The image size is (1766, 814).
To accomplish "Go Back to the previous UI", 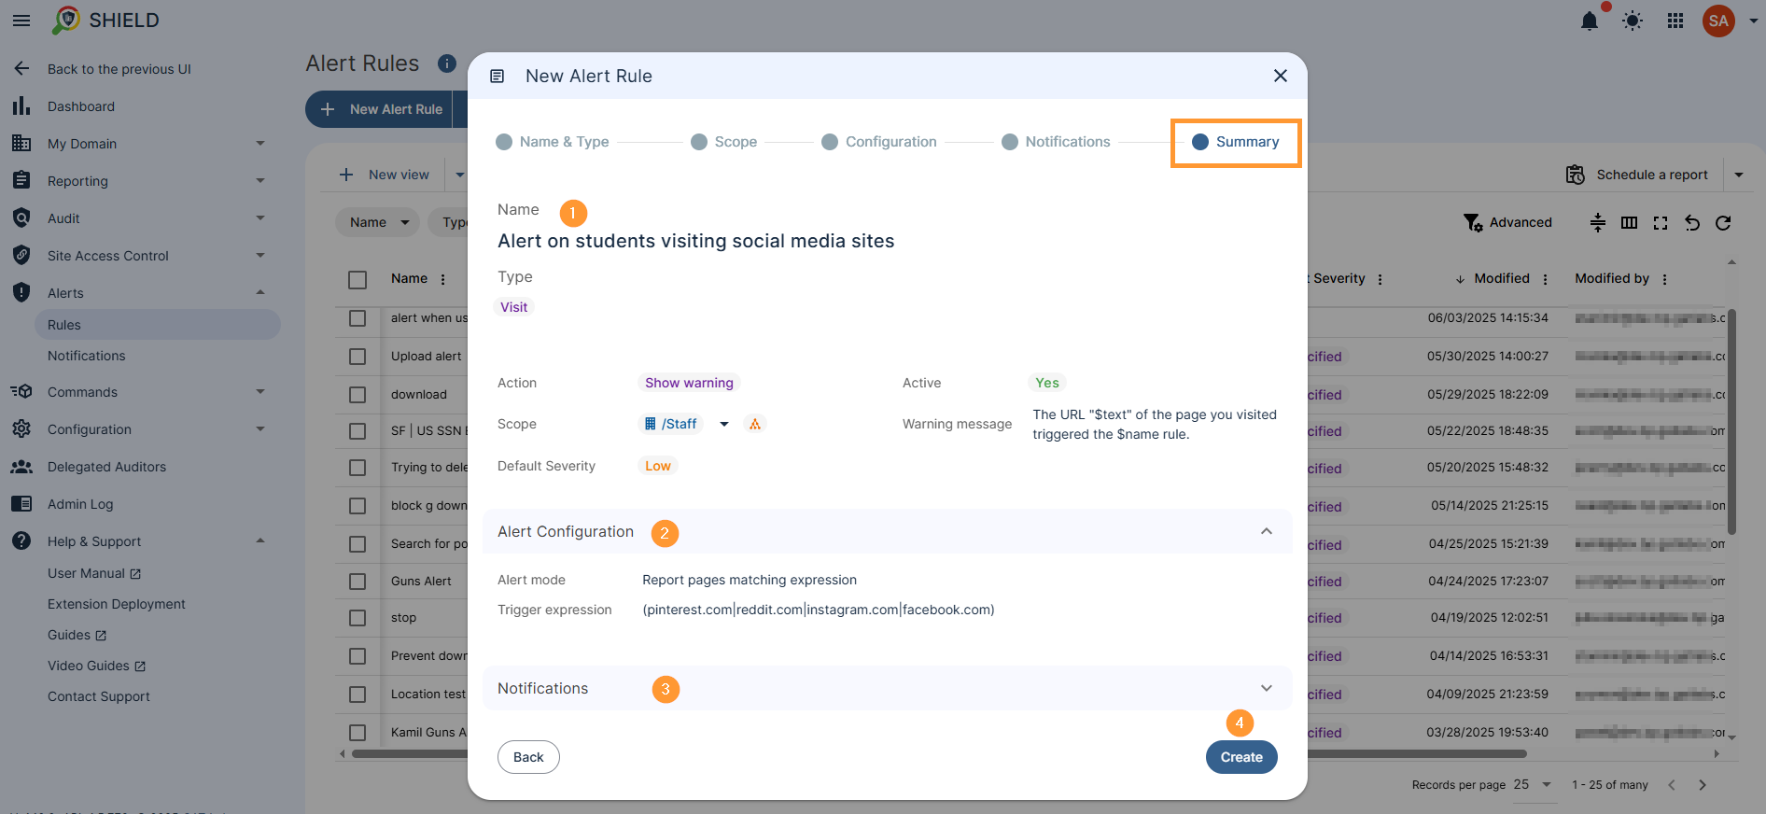I will 103,69.
